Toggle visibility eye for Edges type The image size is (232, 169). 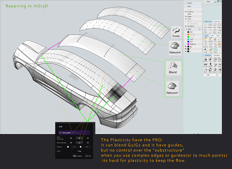coord(186,17)
